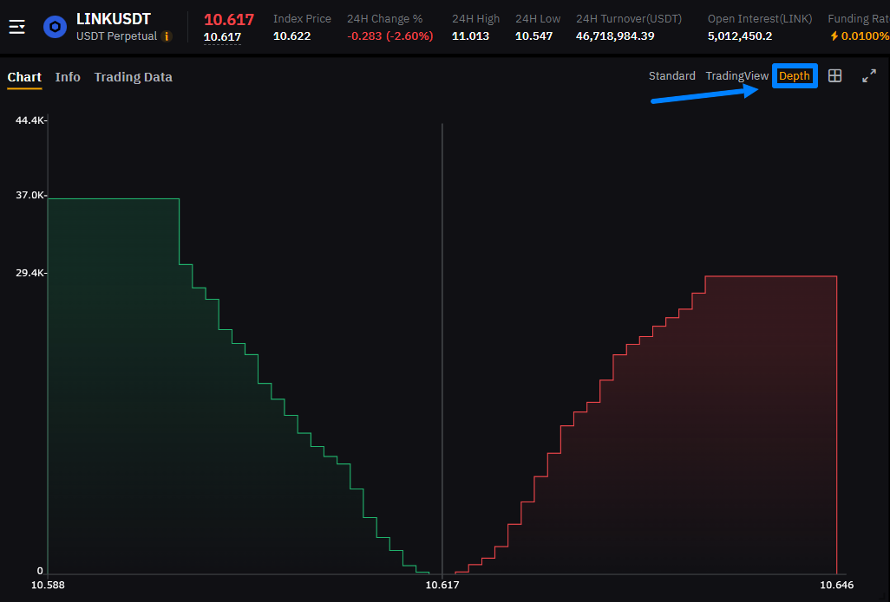Open the Info tab
This screenshot has width=890, height=602.
(x=68, y=77)
